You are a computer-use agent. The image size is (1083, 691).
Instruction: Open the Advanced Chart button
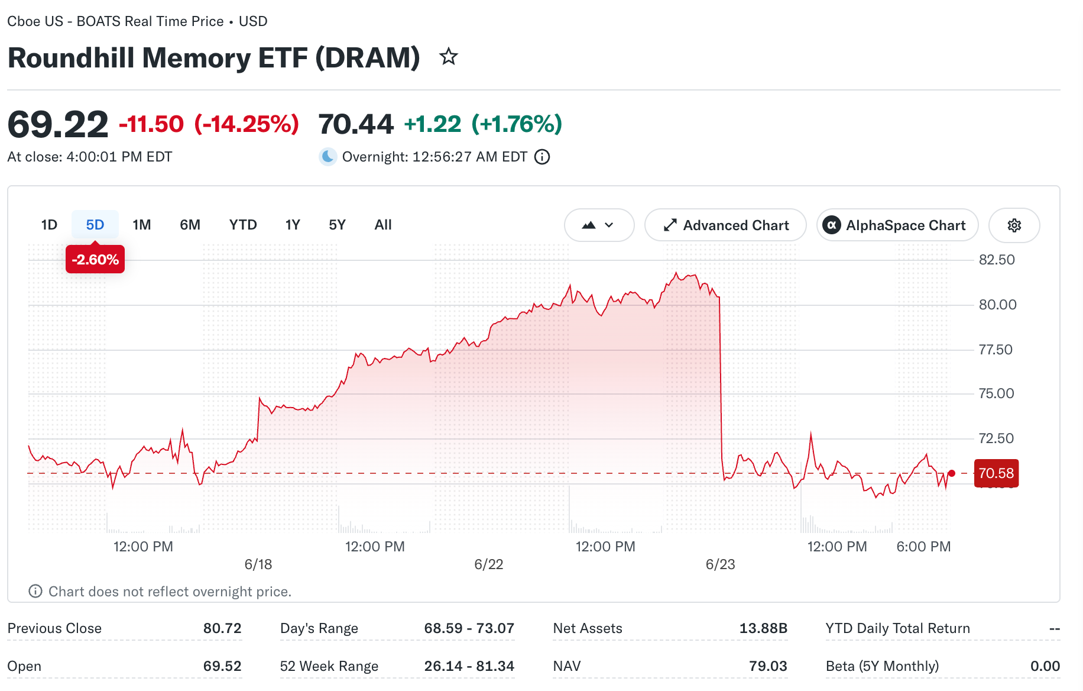pyautogui.click(x=725, y=225)
